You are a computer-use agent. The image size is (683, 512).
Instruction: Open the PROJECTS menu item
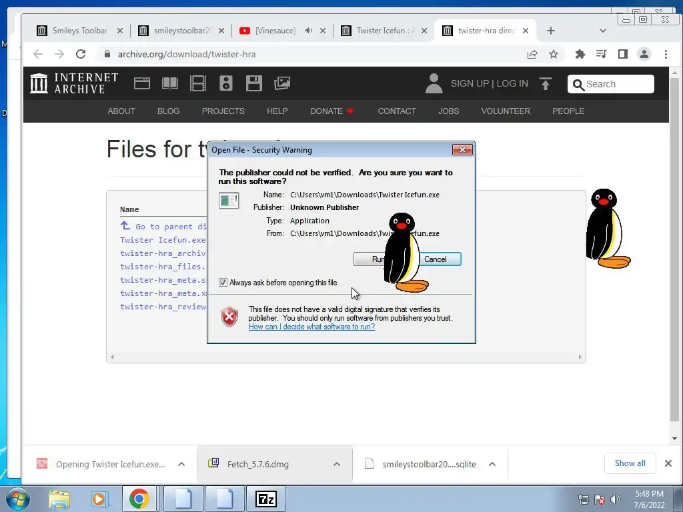[223, 111]
